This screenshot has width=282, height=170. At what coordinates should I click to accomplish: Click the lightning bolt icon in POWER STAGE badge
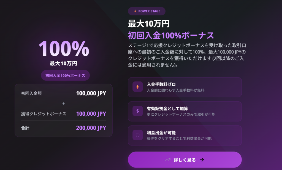(135, 11)
